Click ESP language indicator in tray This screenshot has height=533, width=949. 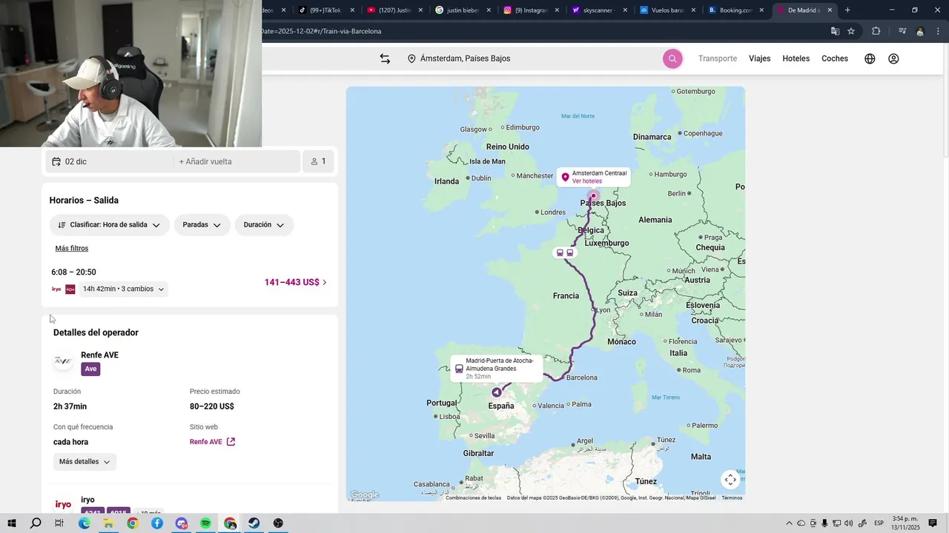click(x=879, y=523)
